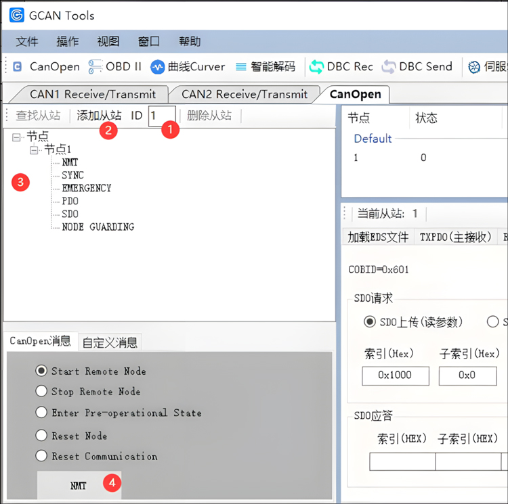The width and height of the screenshot is (508, 504).
Task: Collapse the root 节点 tree node
Action: (16, 137)
